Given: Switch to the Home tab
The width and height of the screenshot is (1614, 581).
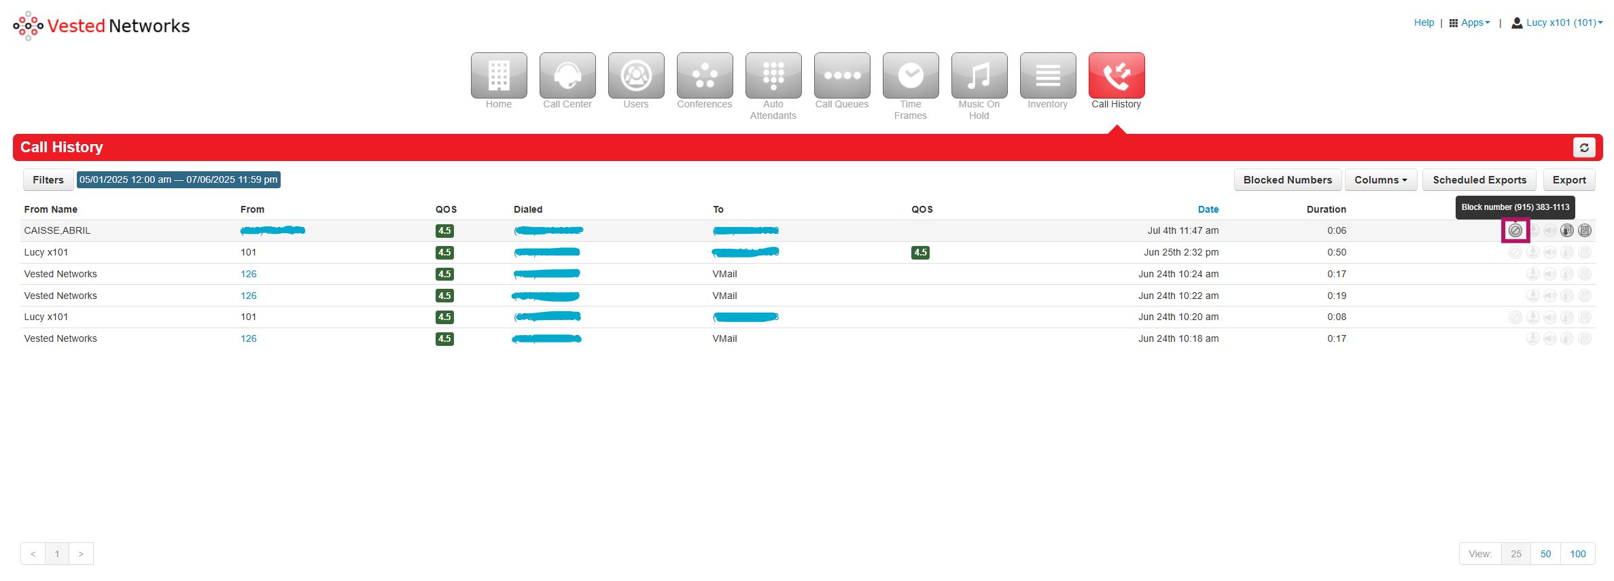Looking at the screenshot, I should (499, 76).
